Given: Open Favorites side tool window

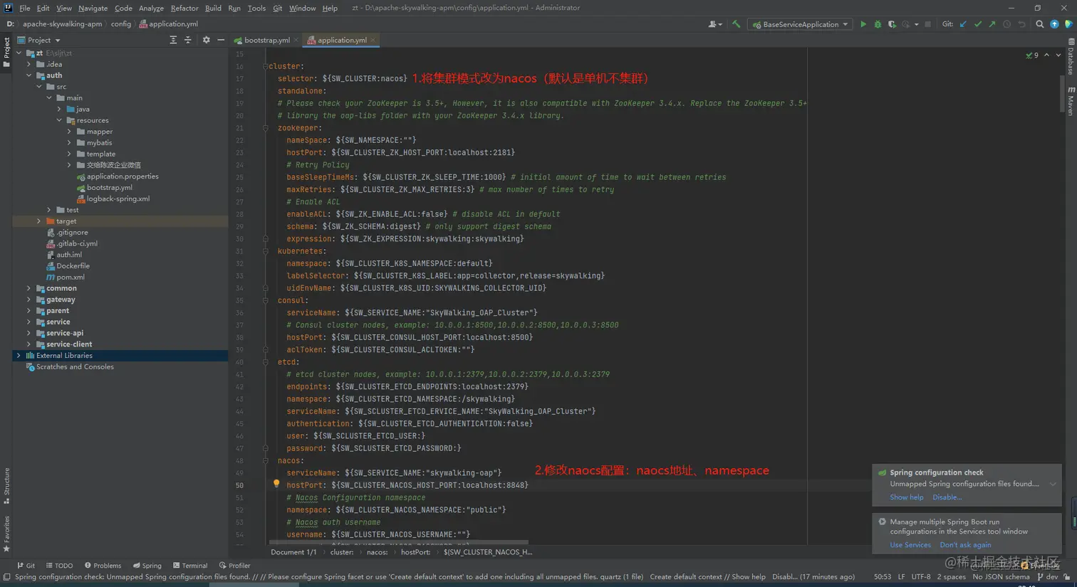Looking at the screenshot, I should coord(6,534).
